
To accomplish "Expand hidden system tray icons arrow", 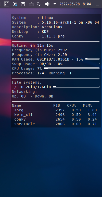I will (x=55, y=4).
